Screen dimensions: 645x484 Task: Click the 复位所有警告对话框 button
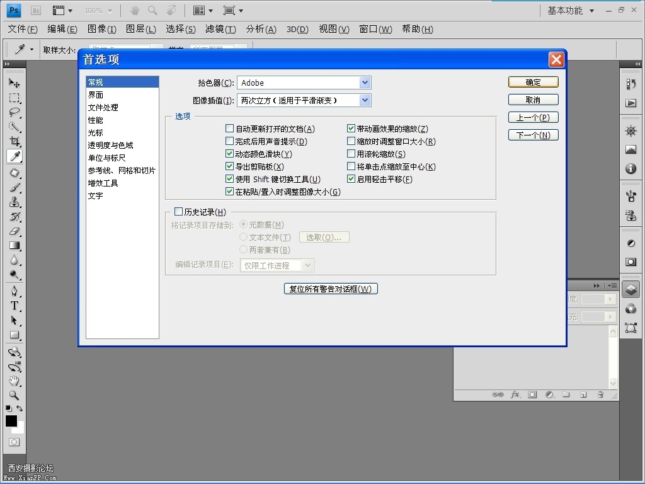tap(331, 289)
